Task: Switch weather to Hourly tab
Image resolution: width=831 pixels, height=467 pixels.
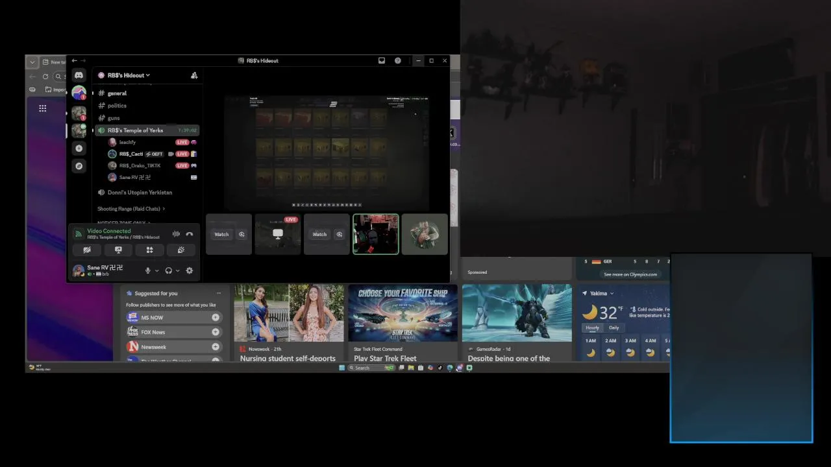Action: coord(592,328)
